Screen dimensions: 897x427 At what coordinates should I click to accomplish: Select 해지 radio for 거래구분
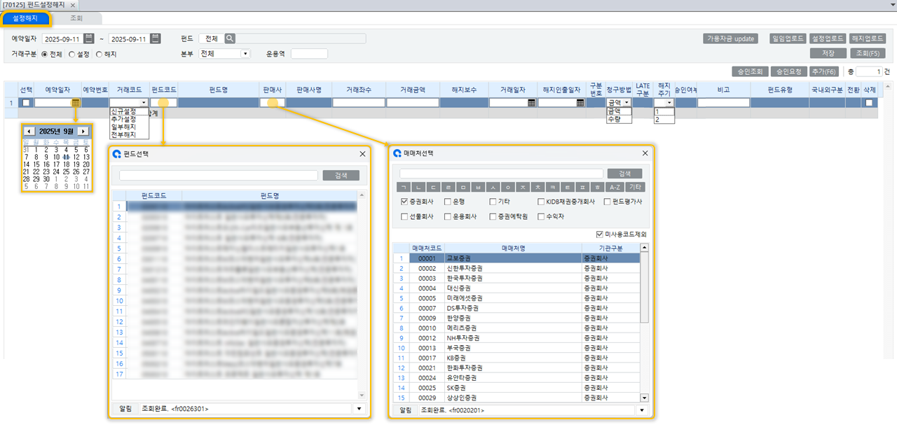tap(100, 54)
